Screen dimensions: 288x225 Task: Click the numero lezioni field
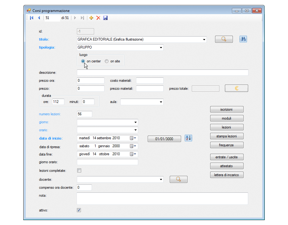85,114
